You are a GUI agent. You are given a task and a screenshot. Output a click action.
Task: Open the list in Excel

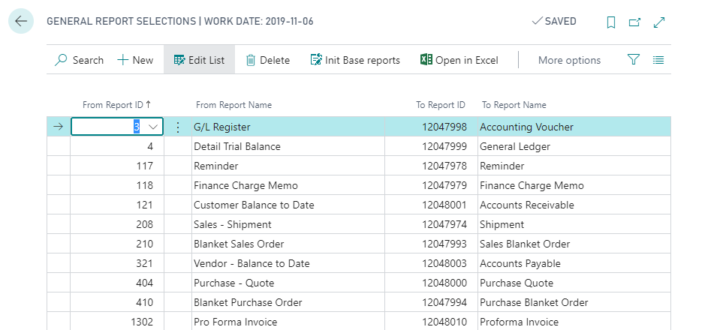point(459,60)
